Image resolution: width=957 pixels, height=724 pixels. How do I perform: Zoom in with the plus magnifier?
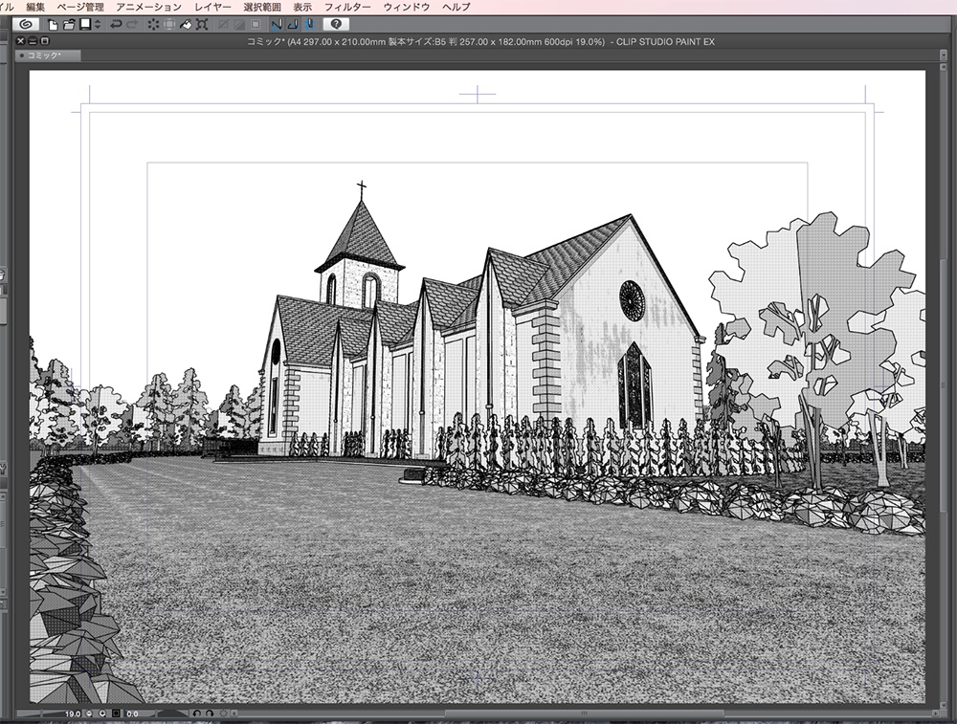[102, 713]
